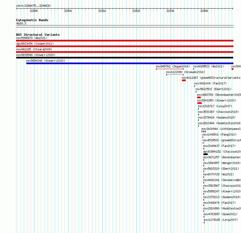Click the 3294k ruler position label
The width and height of the screenshot is (241, 233).
[x=204, y=11]
